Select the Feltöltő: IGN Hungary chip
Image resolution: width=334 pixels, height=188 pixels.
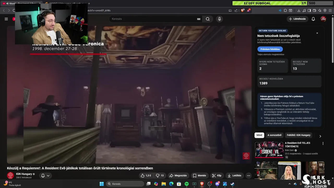[299, 135]
